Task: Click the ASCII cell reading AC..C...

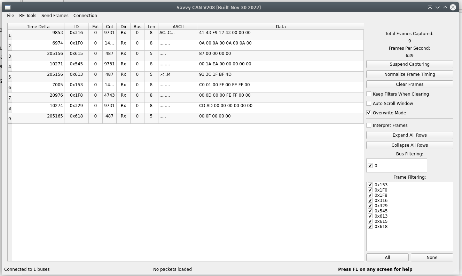Action: (x=178, y=35)
